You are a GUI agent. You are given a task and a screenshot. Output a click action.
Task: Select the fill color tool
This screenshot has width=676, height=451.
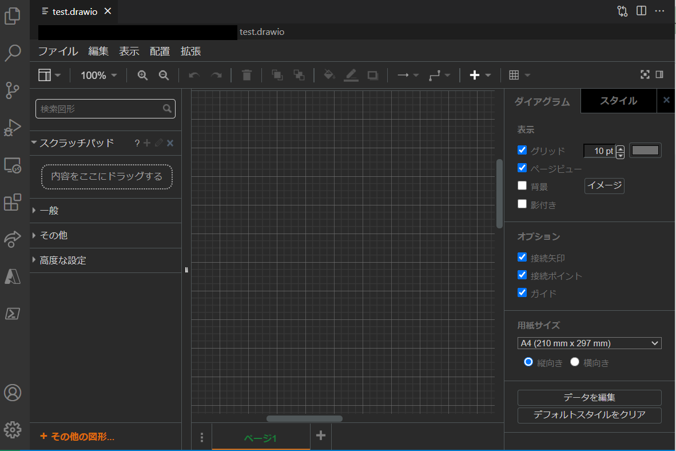(x=329, y=75)
